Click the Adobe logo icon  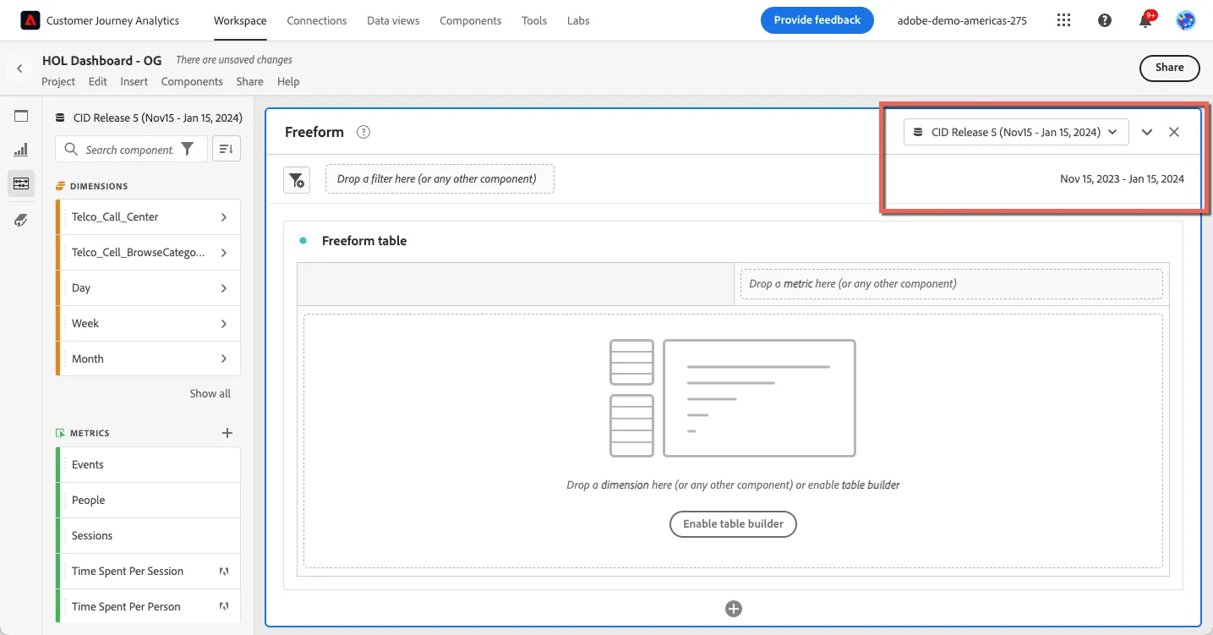click(x=30, y=20)
